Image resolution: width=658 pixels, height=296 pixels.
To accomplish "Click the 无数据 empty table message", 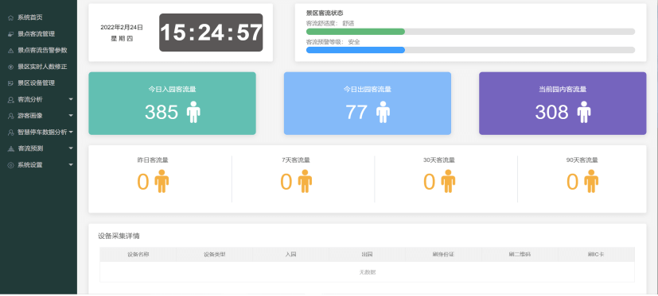I will tap(367, 272).
